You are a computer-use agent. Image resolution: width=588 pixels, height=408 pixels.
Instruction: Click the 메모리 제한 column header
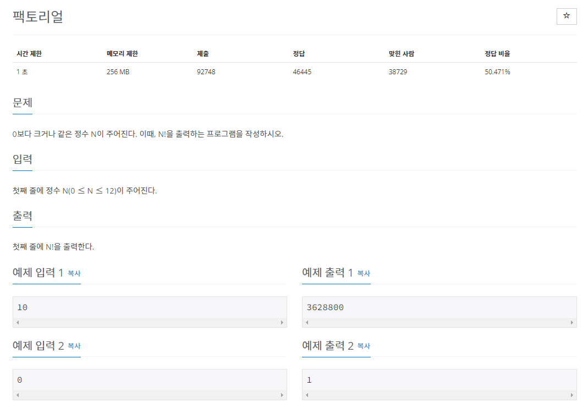point(122,54)
